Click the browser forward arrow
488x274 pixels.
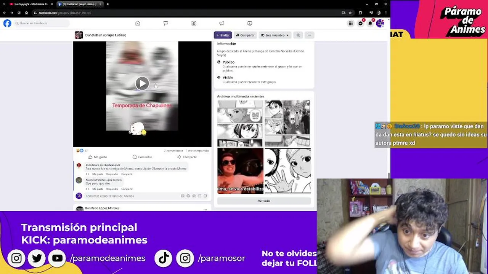coord(11,13)
